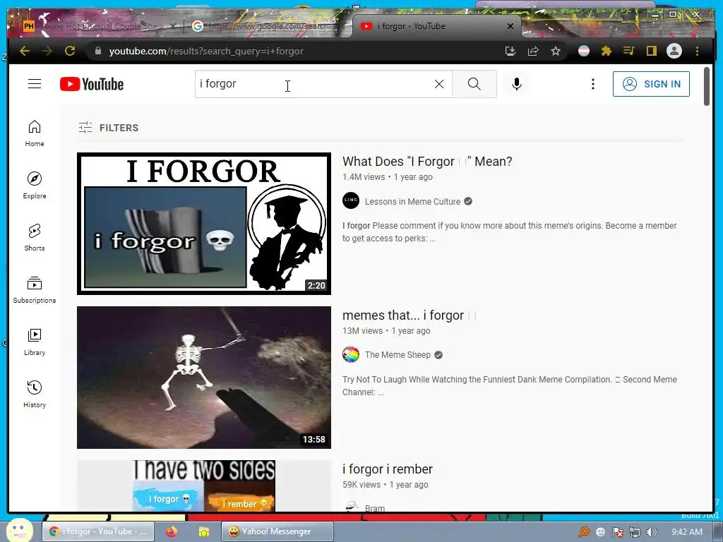Open the Start button on the taskbar
Viewport: 723px width, 542px height.
coord(19,531)
